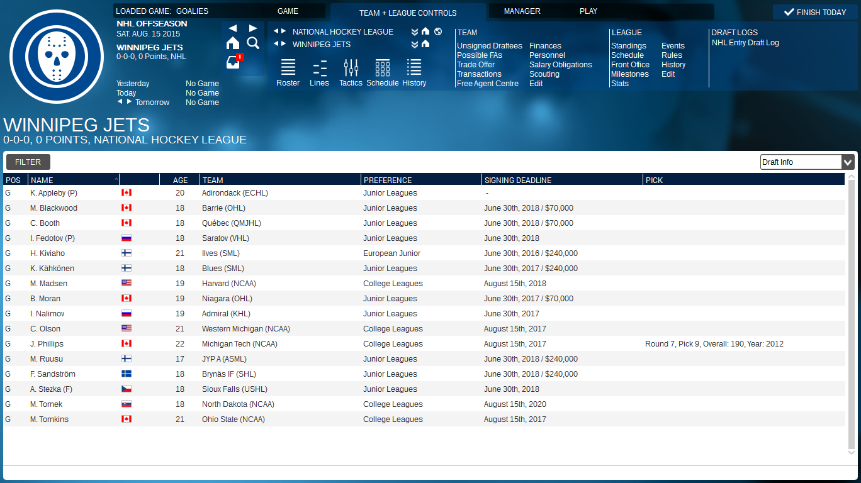This screenshot has width=861, height=483.
Task: Open Possible FAs link
Action: click(480, 55)
